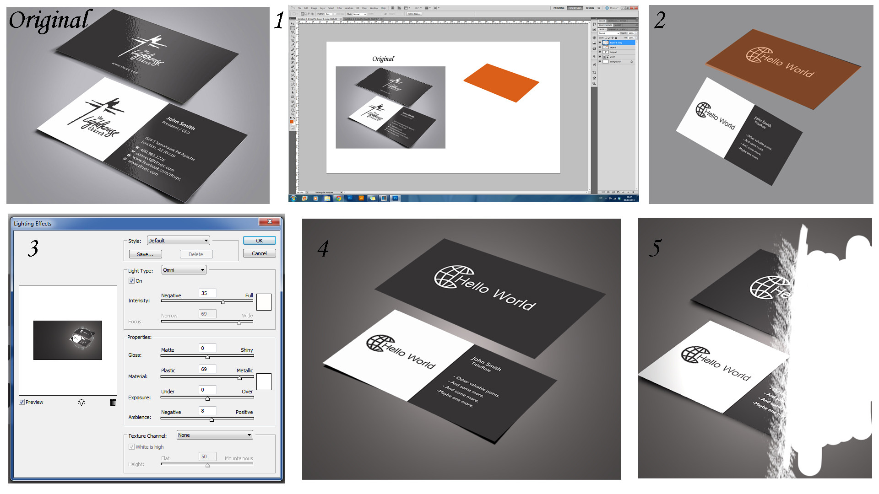This screenshot has width=879, height=494.
Task: Switch to the Channels tab in Photoshop
Action: pyautogui.click(x=613, y=29)
